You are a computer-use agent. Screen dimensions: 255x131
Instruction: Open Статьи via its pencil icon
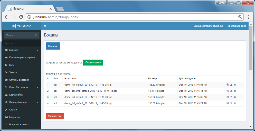click(6, 110)
